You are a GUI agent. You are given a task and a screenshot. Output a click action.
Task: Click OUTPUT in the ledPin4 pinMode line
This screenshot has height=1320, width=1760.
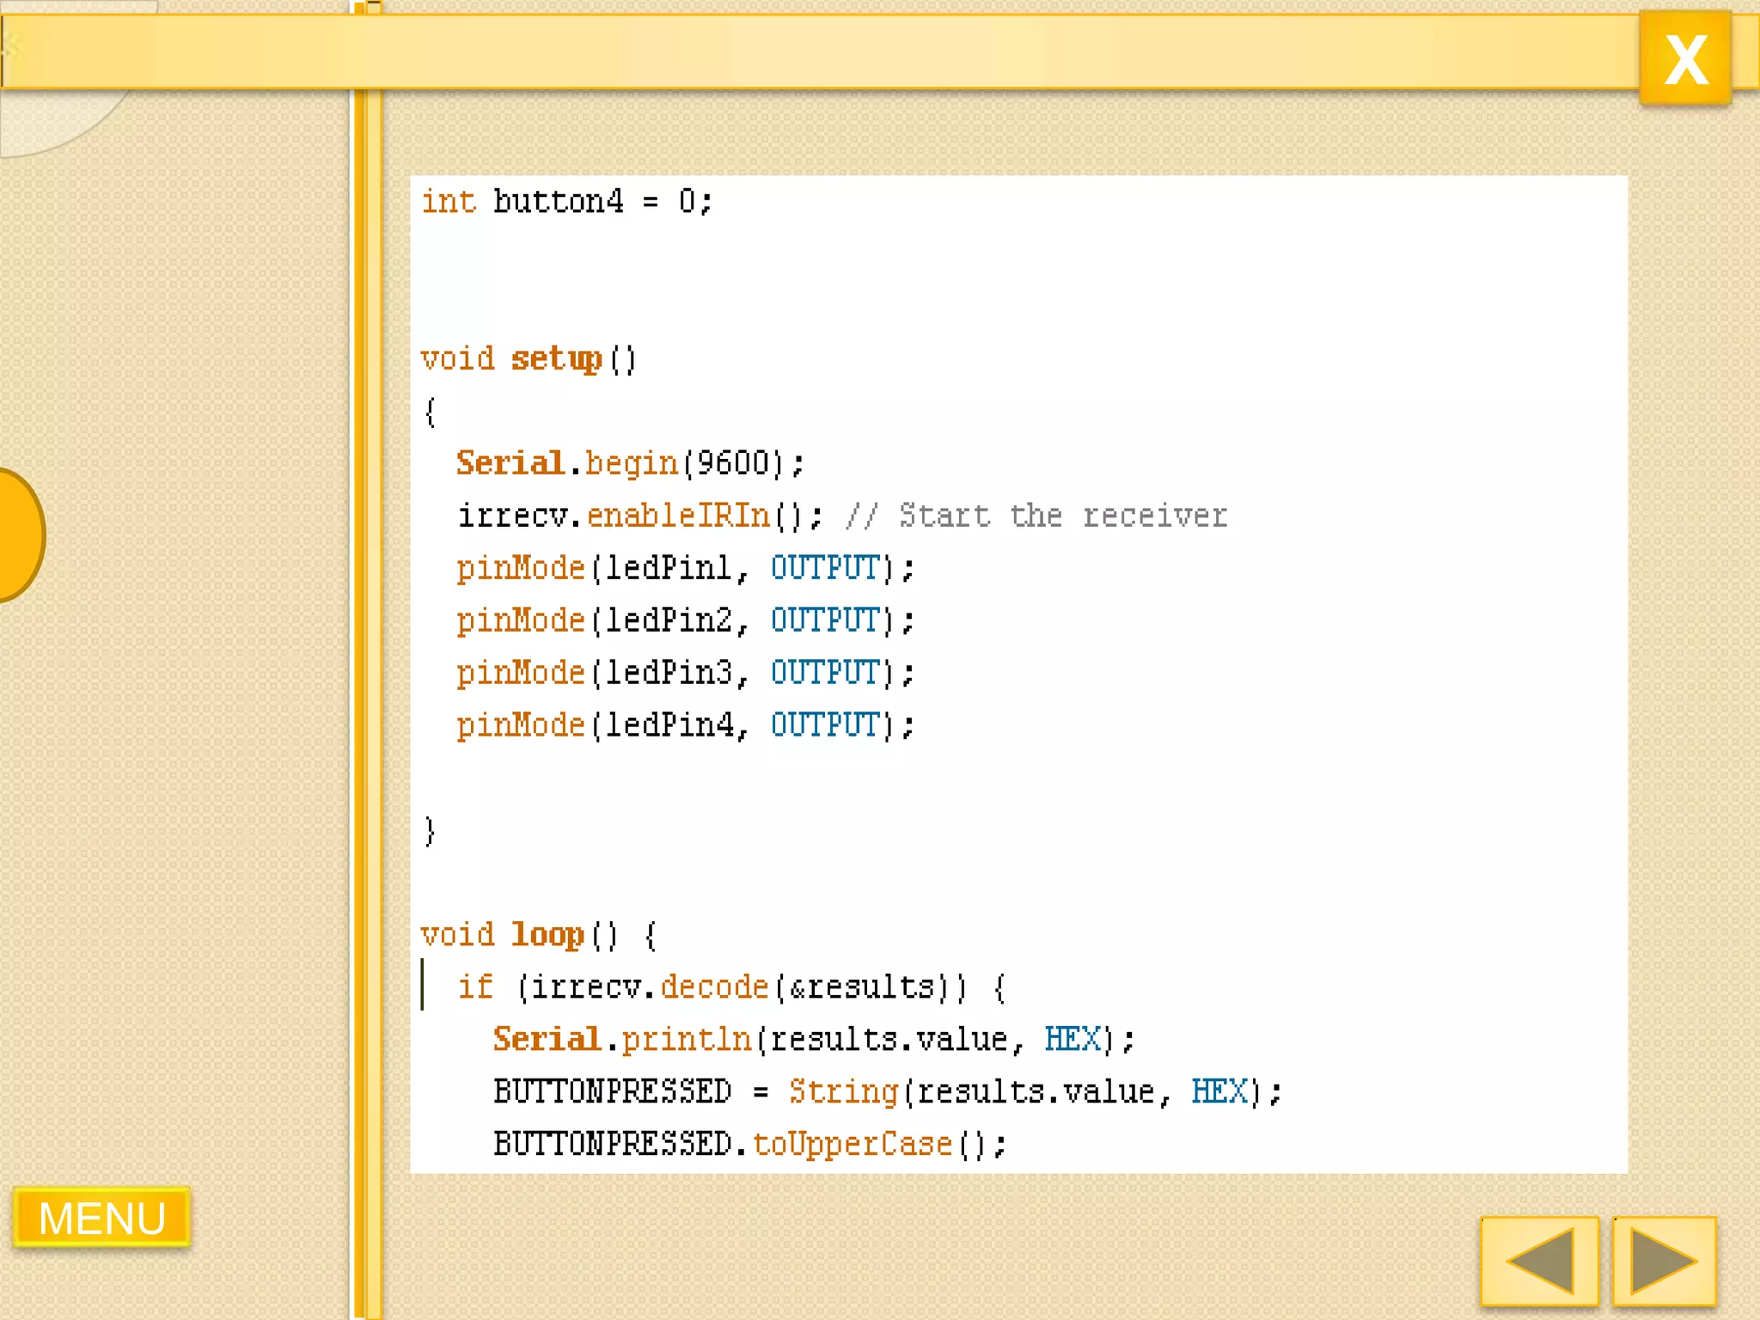(825, 726)
